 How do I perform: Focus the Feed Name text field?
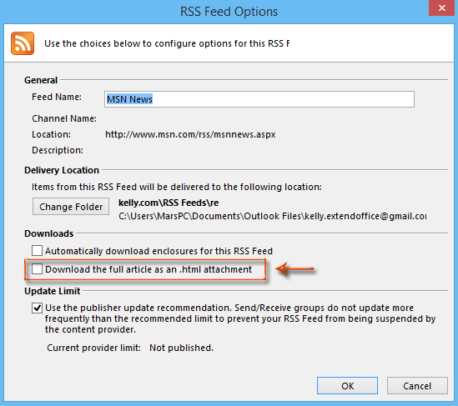coord(259,99)
